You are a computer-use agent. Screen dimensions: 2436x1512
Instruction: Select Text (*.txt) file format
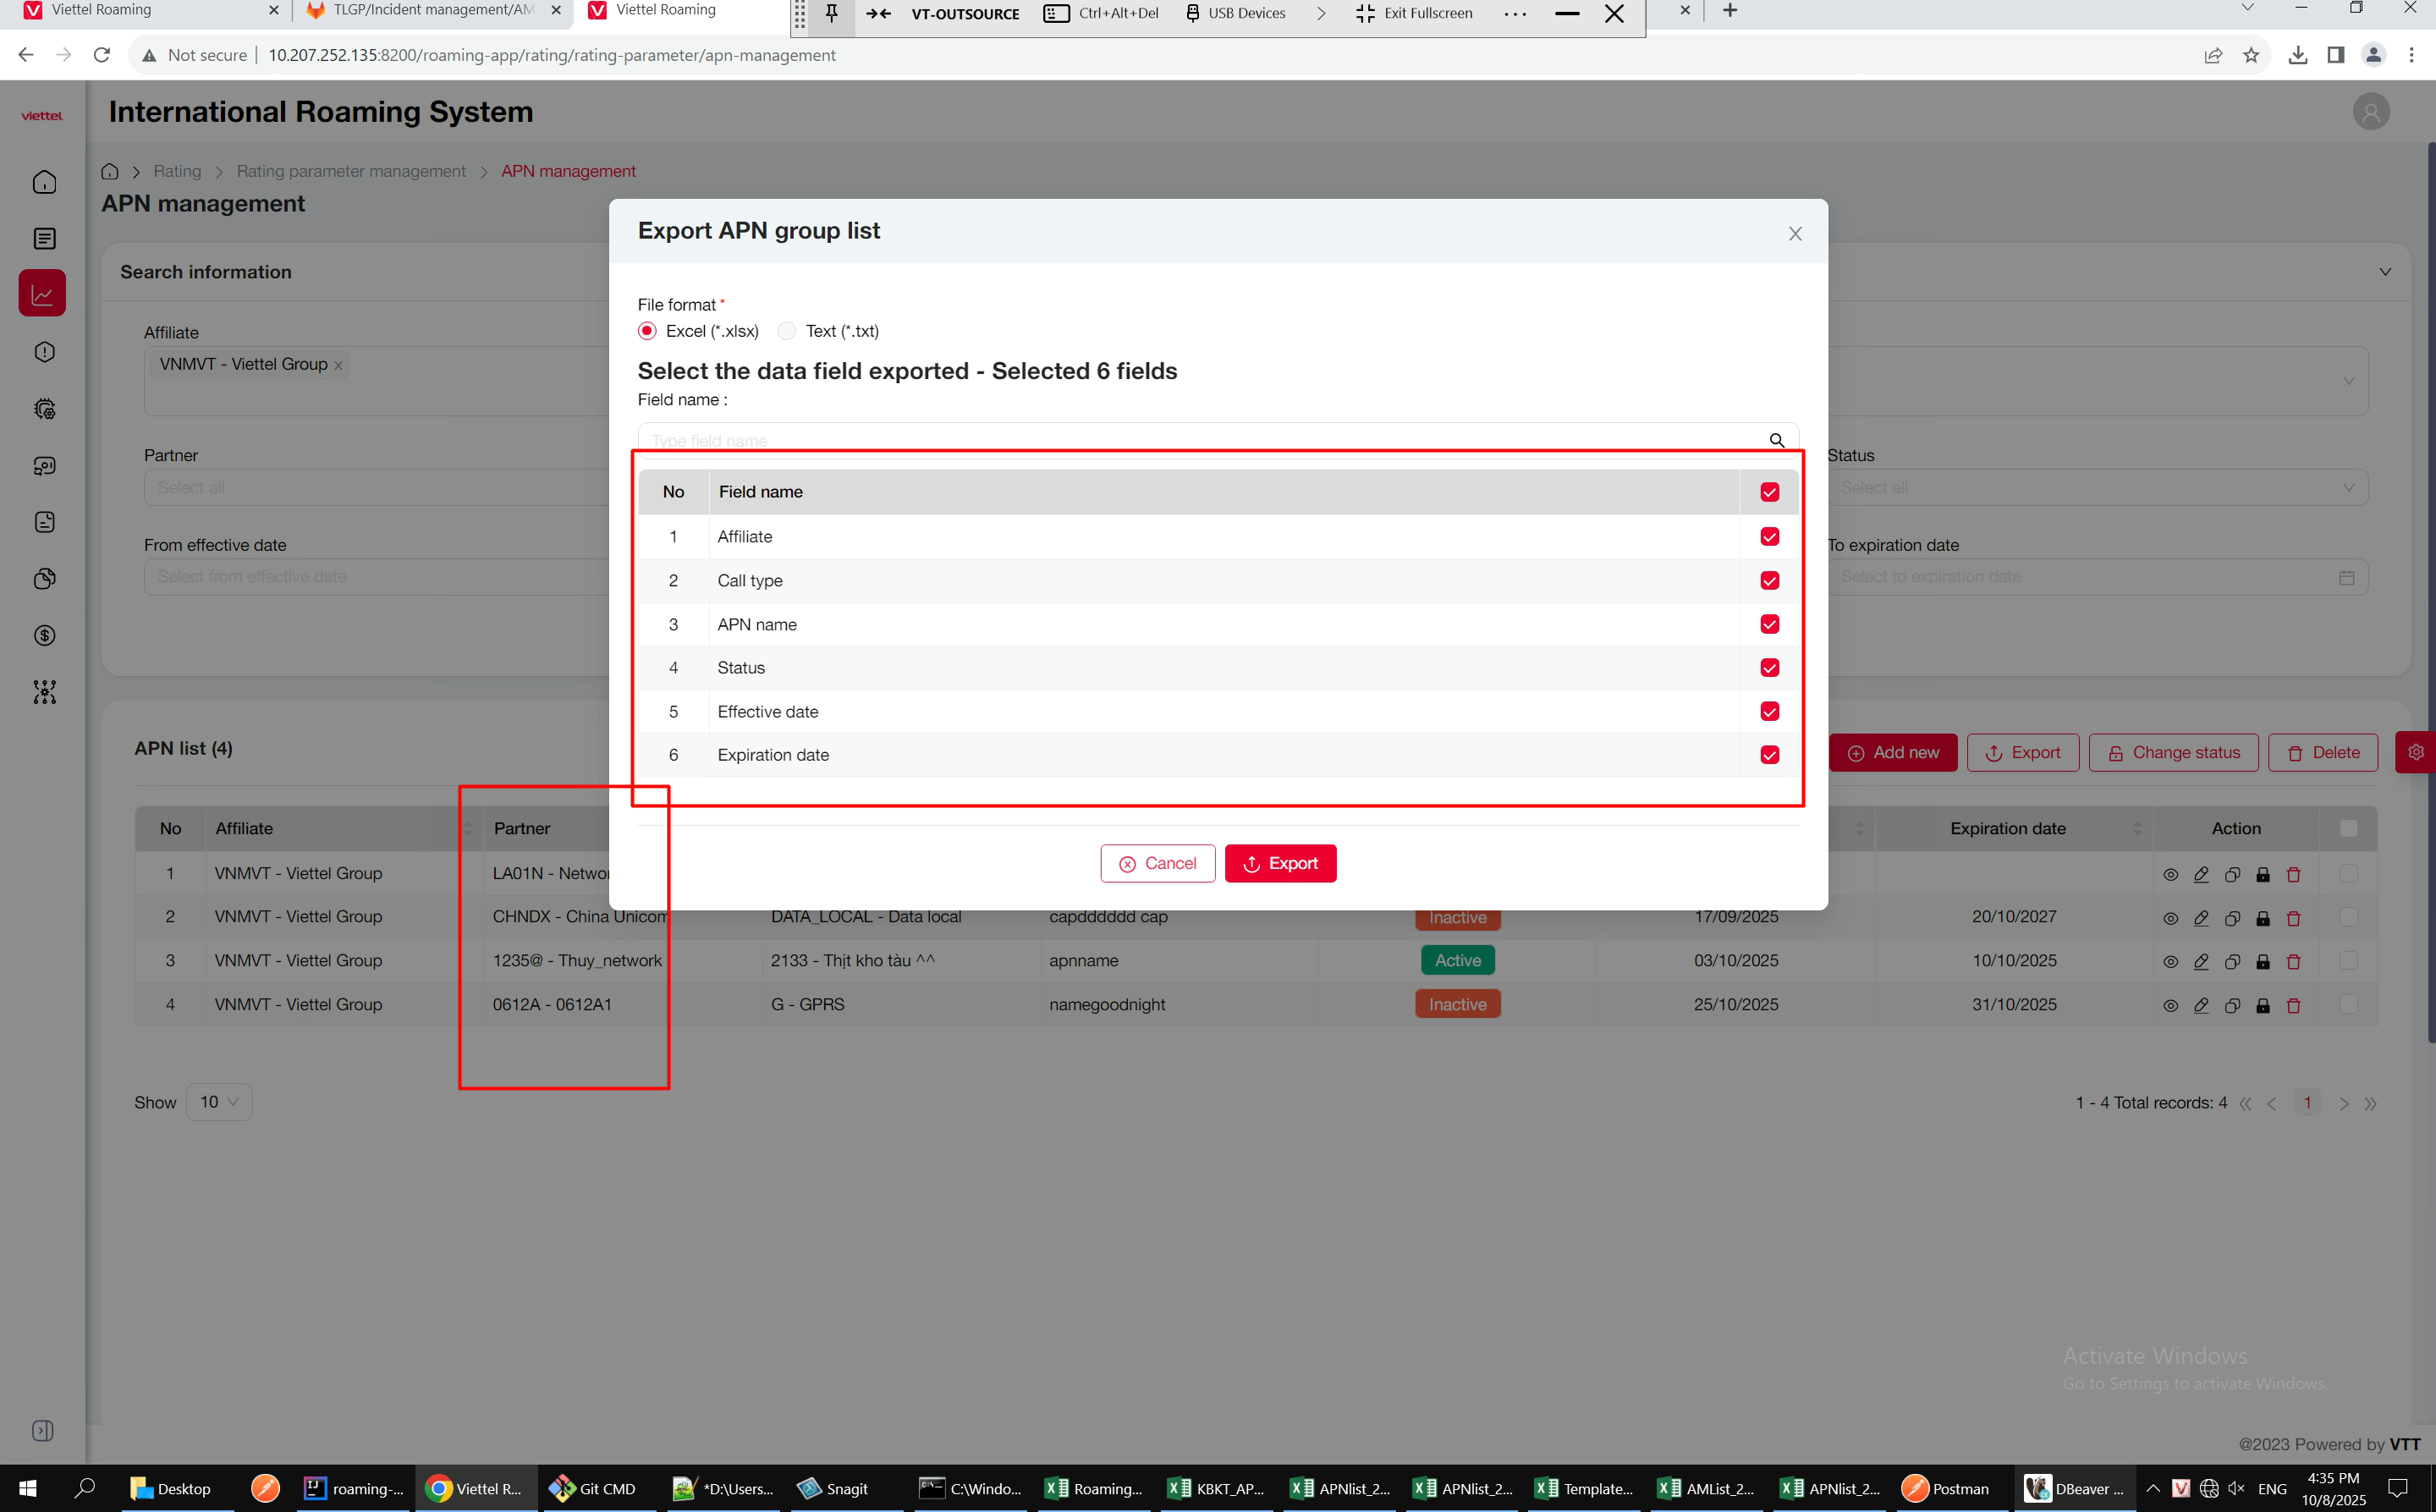pos(788,331)
